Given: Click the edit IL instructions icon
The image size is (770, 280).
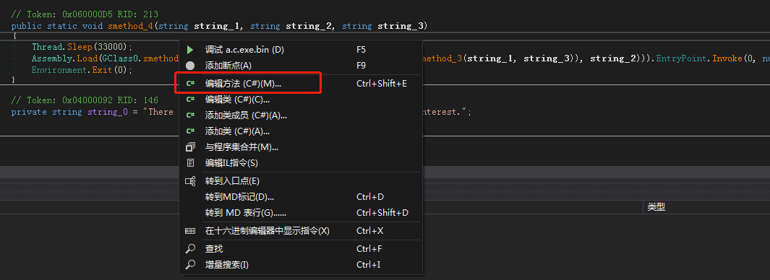Looking at the screenshot, I should [190, 162].
